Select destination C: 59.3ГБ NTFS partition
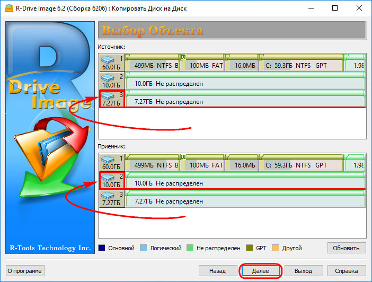The width and height of the screenshot is (372, 282). [x=303, y=165]
